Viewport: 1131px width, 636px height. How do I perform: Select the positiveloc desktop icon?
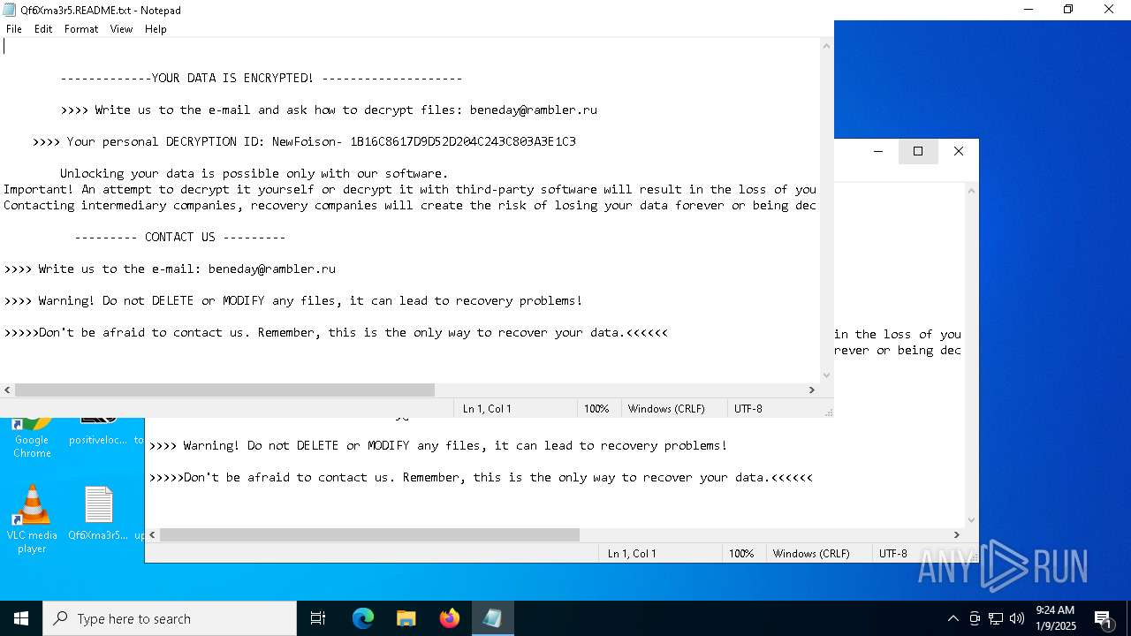click(98, 432)
